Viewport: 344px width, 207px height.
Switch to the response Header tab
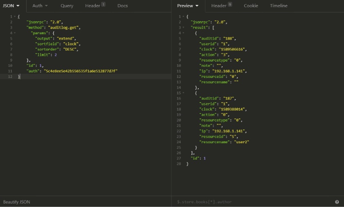(x=221, y=6)
